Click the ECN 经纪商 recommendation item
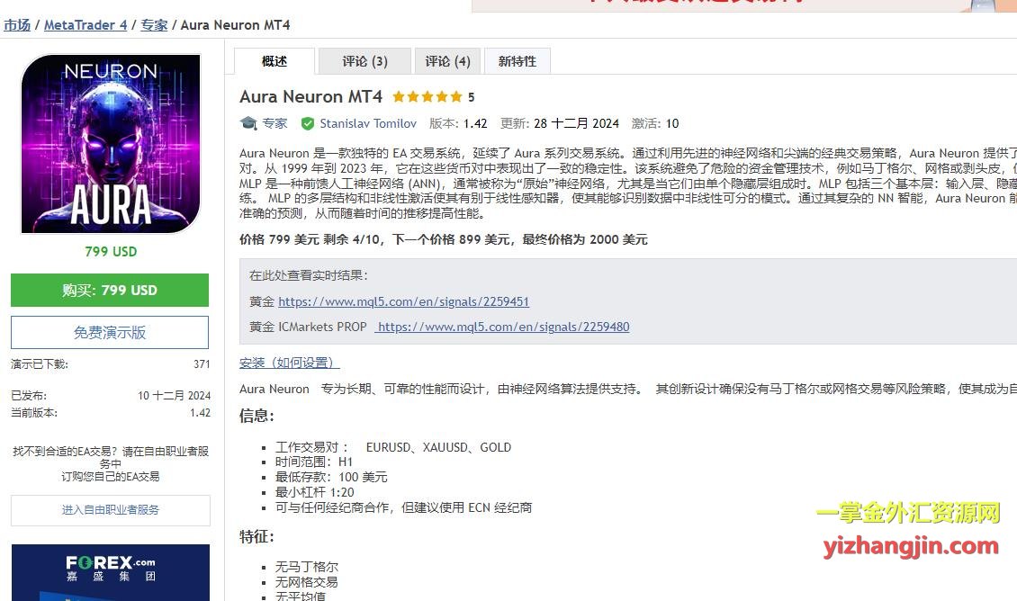 403,507
